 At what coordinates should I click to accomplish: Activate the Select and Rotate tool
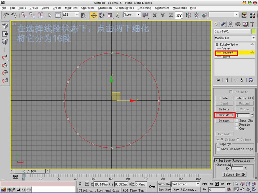(102, 16)
